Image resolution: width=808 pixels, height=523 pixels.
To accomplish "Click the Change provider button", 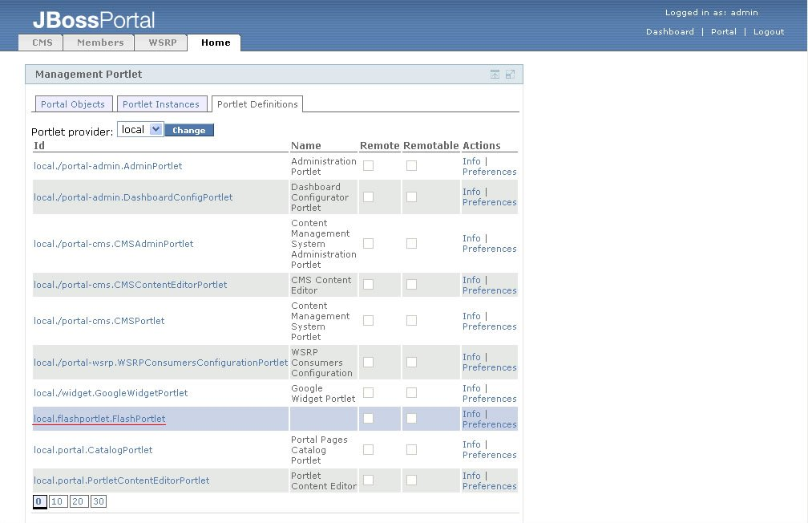I will [x=189, y=130].
